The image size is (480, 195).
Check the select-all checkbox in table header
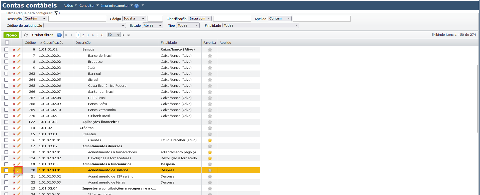(x=7, y=42)
